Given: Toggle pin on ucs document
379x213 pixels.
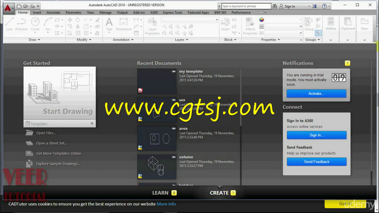Looking at the screenshot, I should pyautogui.click(x=173, y=100).
